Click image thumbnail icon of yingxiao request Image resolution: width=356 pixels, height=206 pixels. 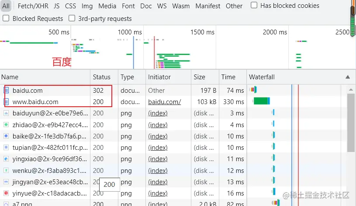point(6,159)
